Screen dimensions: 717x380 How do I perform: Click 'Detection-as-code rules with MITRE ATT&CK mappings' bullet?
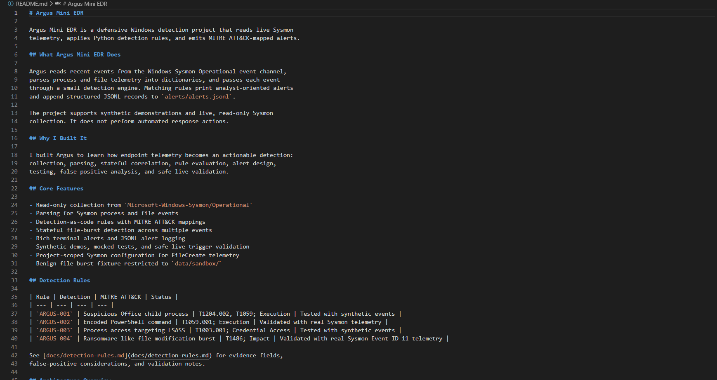pyautogui.click(x=120, y=222)
